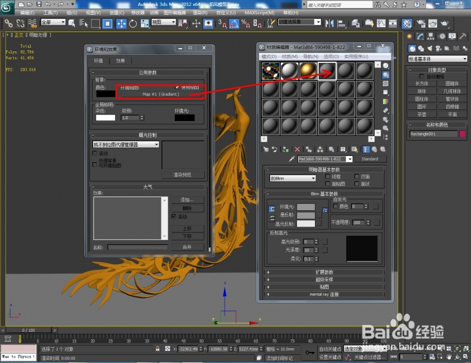Check the 面状 faceted option
471x363 pixels.
pos(357,184)
